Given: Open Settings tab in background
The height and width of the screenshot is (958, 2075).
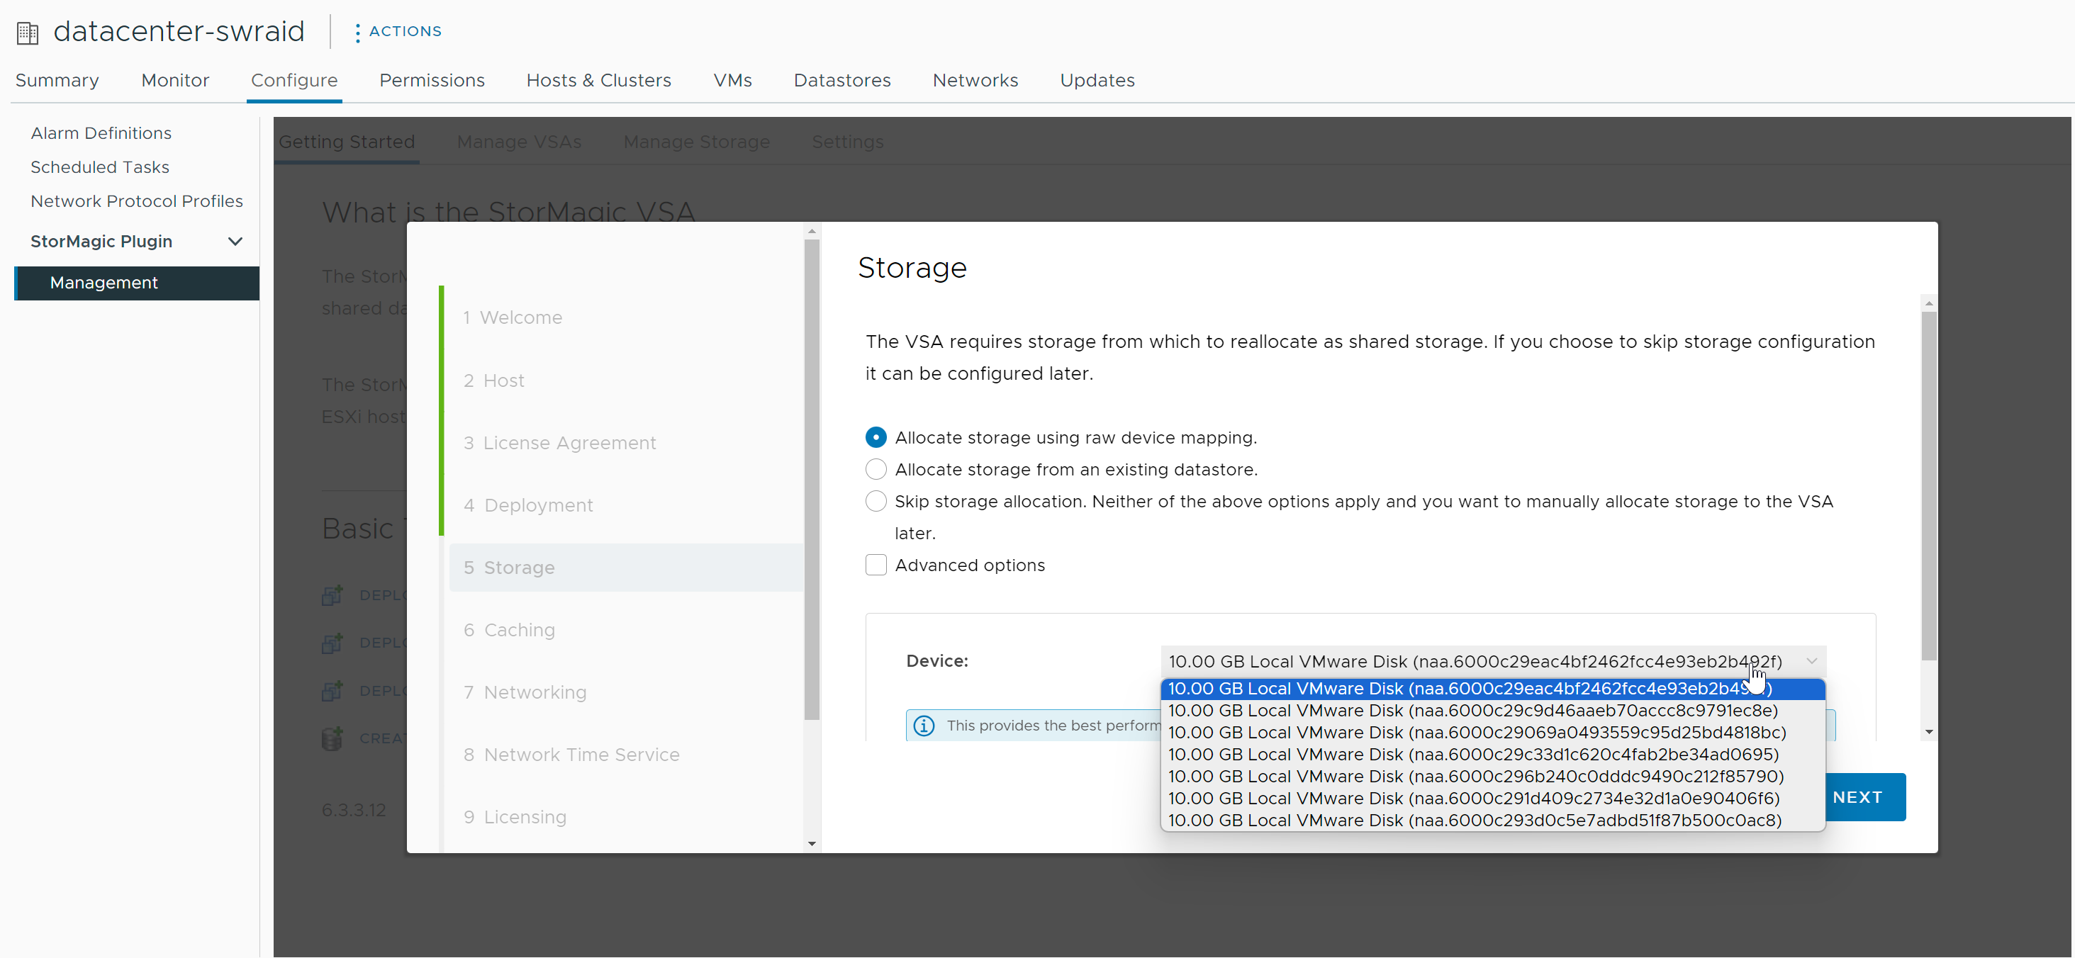Looking at the screenshot, I should click(x=847, y=142).
